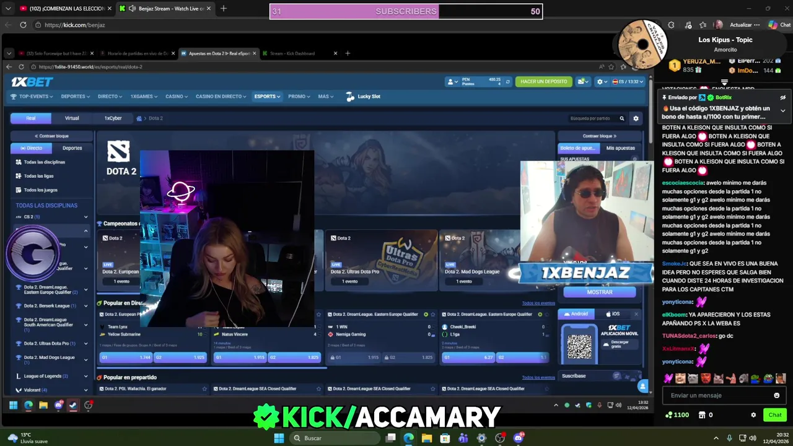
Task: Bookmark the 1xBet page with the star icon
Action: 611,67
